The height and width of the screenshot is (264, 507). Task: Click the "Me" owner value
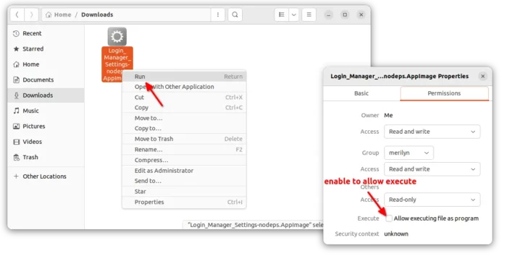tap(388, 115)
